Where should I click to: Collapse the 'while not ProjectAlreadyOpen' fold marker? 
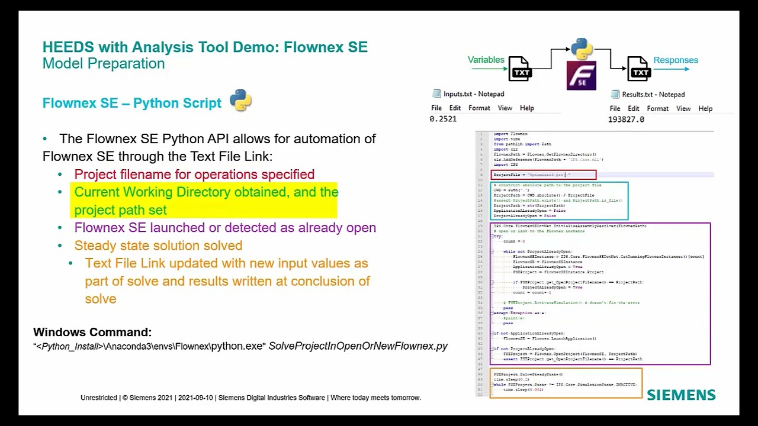click(492, 251)
